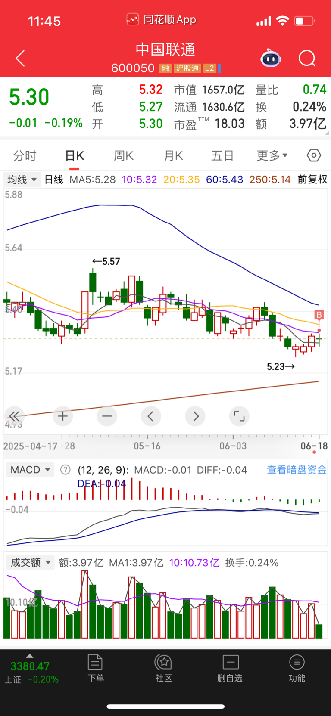This screenshot has width=331, height=716.
Task: Tap the 沪股通 badge under the stock name
Action: (x=187, y=68)
